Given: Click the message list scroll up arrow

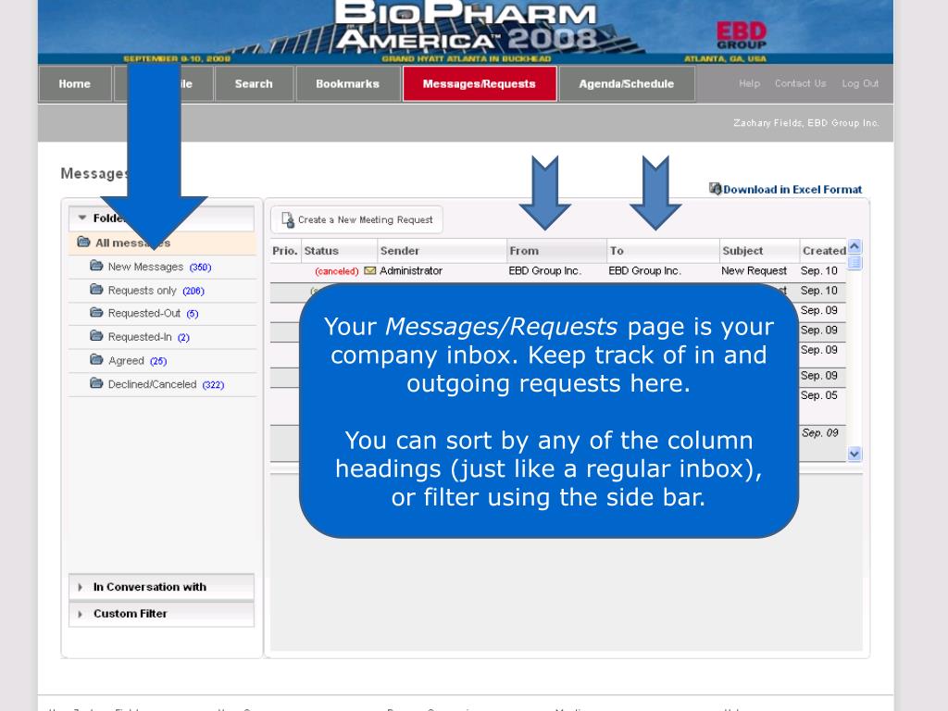Looking at the screenshot, I should (x=854, y=246).
